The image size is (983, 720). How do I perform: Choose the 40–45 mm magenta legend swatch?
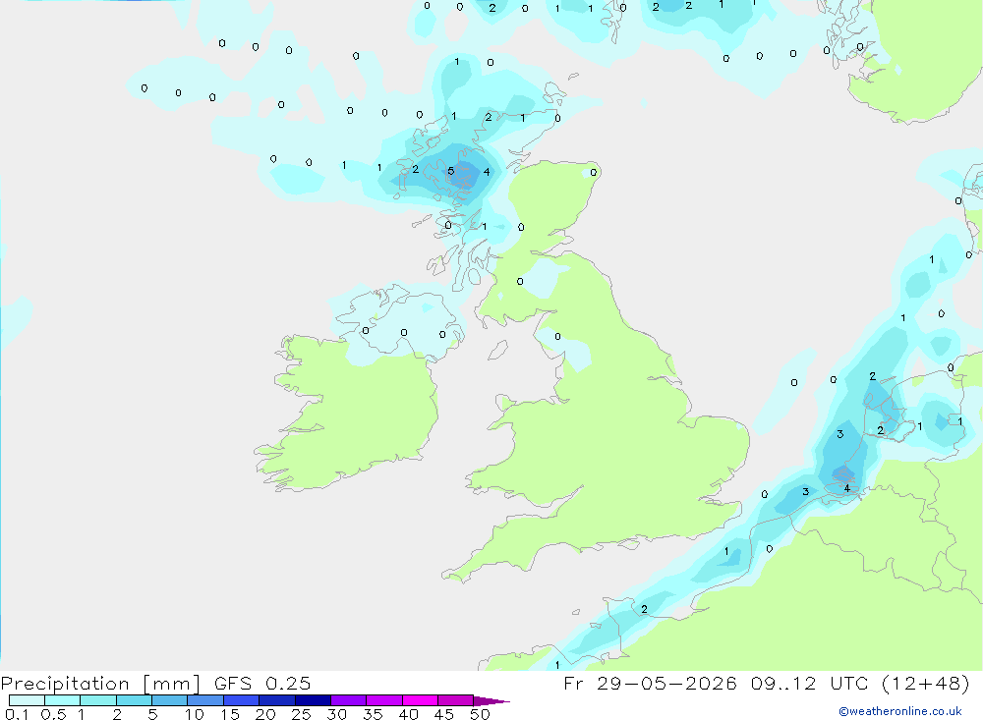click(420, 700)
